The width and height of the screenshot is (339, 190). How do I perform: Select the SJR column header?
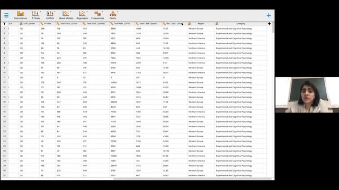[13, 24]
